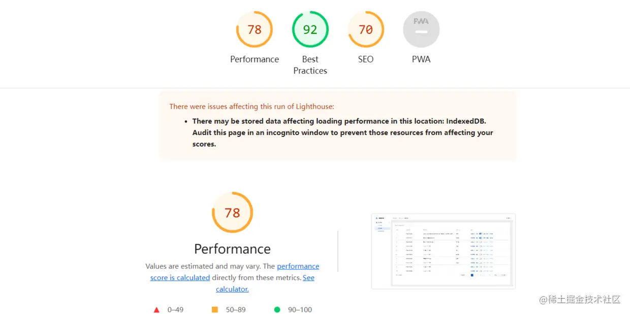Open the page screenshot thumbnail preview
This screenshot has height=314, width=630.
point(444,251)
